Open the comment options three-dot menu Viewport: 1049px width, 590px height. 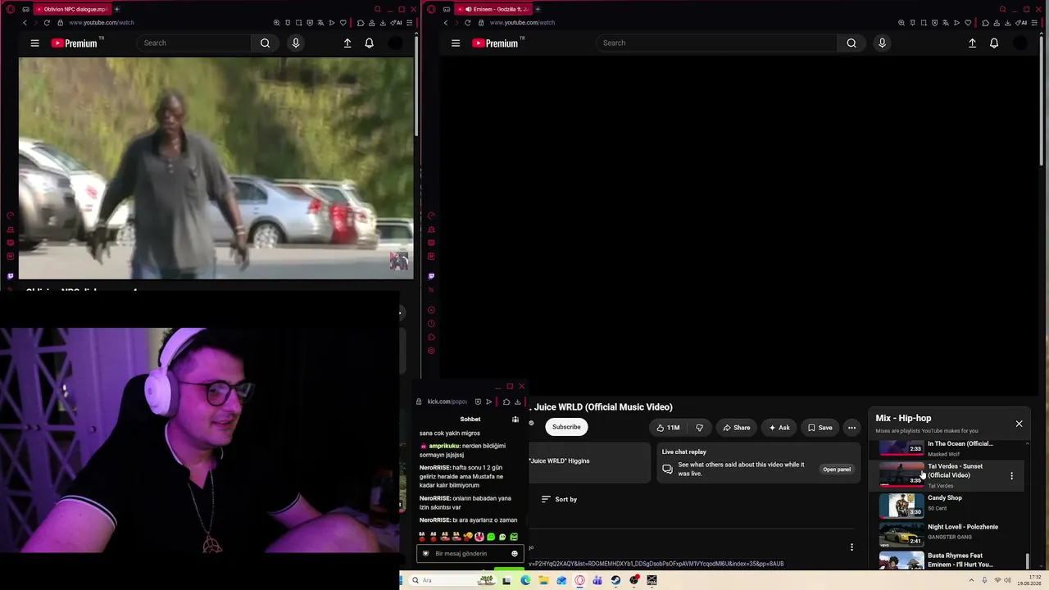click(x=851, y=547)
